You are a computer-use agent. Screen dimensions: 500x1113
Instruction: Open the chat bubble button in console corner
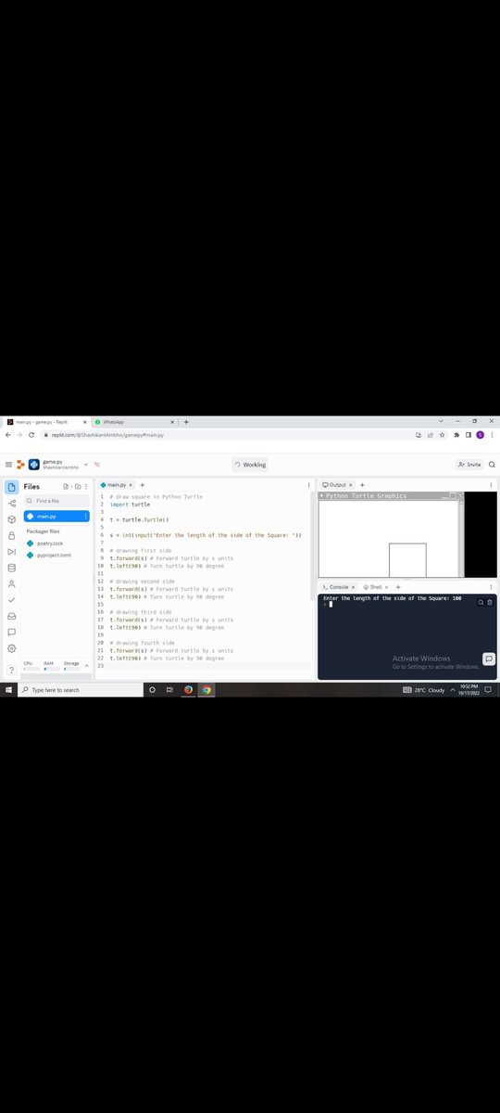(488, 659)
